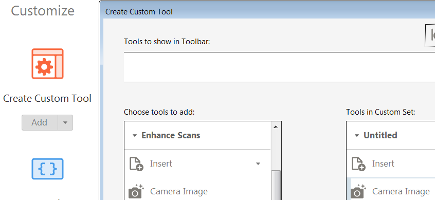This screenshot has width=435, height=200.
Task: Click inside the empty Tools to show in Toolbar box
Action: (279, 67)
